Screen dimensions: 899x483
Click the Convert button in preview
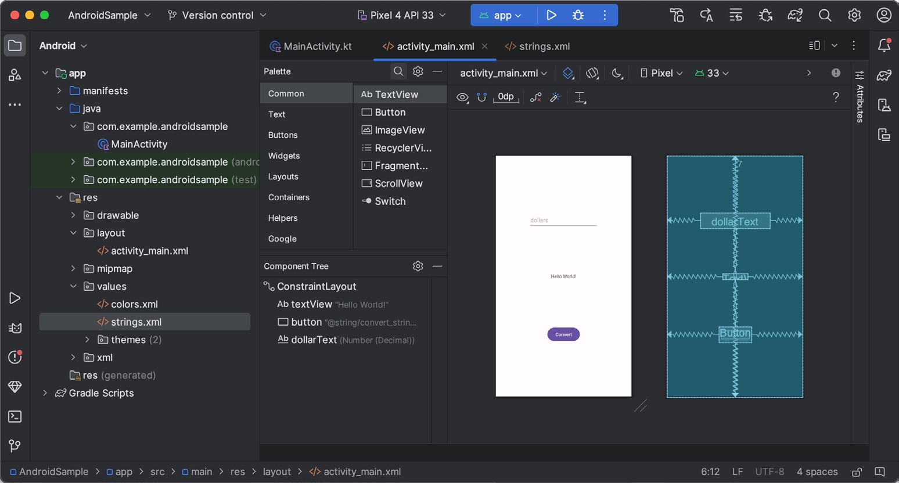point(563,334)
